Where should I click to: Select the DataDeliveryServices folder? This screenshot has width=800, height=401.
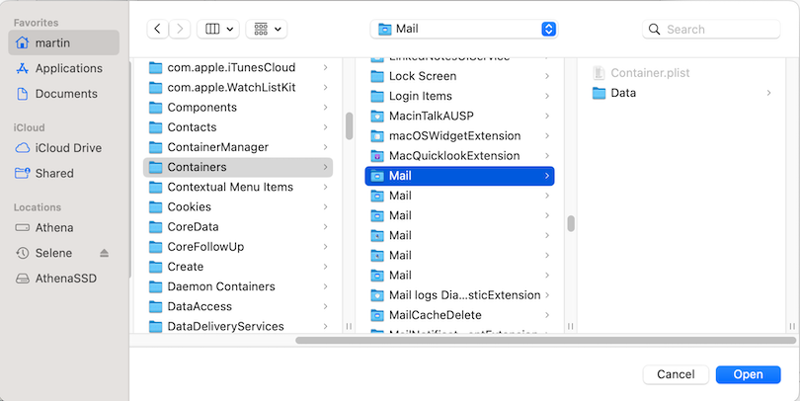point(238,326)
